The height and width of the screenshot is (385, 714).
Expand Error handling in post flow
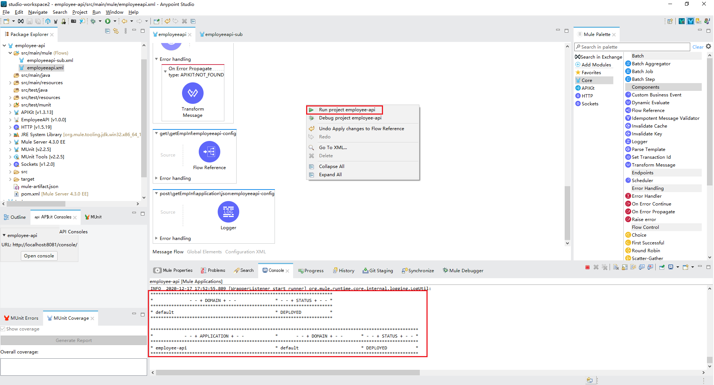(156, 238)
